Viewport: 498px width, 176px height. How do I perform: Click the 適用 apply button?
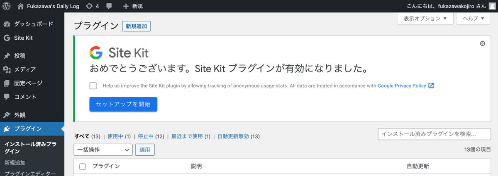[x=145, y=150]
